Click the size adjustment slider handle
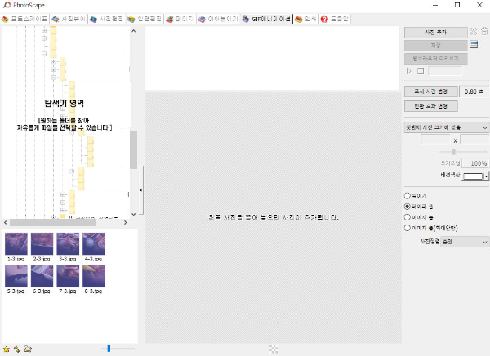This screenshot has height=356, width=490. point(454,152)
